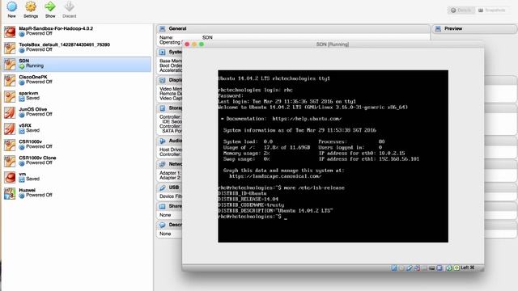518x291 pixels.
Task: Click inside the SDN terminal console screen
Action: (x=333, y=156)
